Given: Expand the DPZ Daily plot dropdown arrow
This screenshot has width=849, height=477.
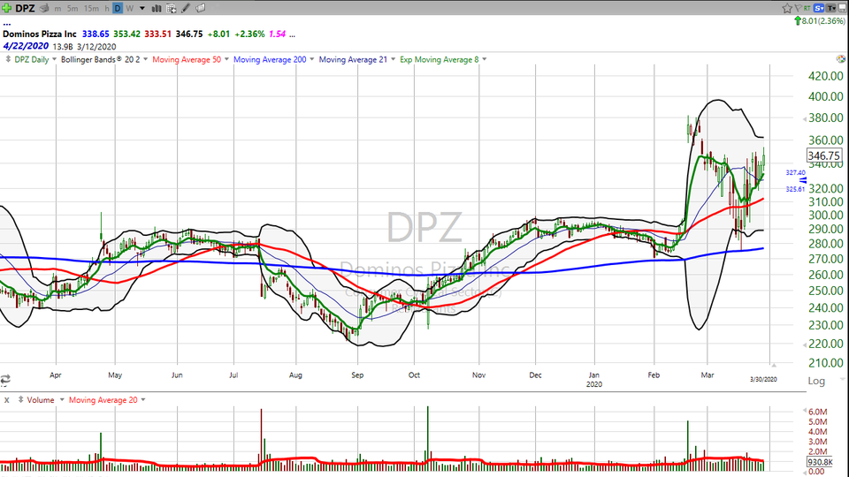Looking at the screenshot, I should tap(54, 59).
